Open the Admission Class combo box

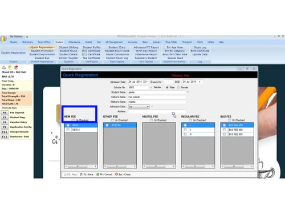139,107
